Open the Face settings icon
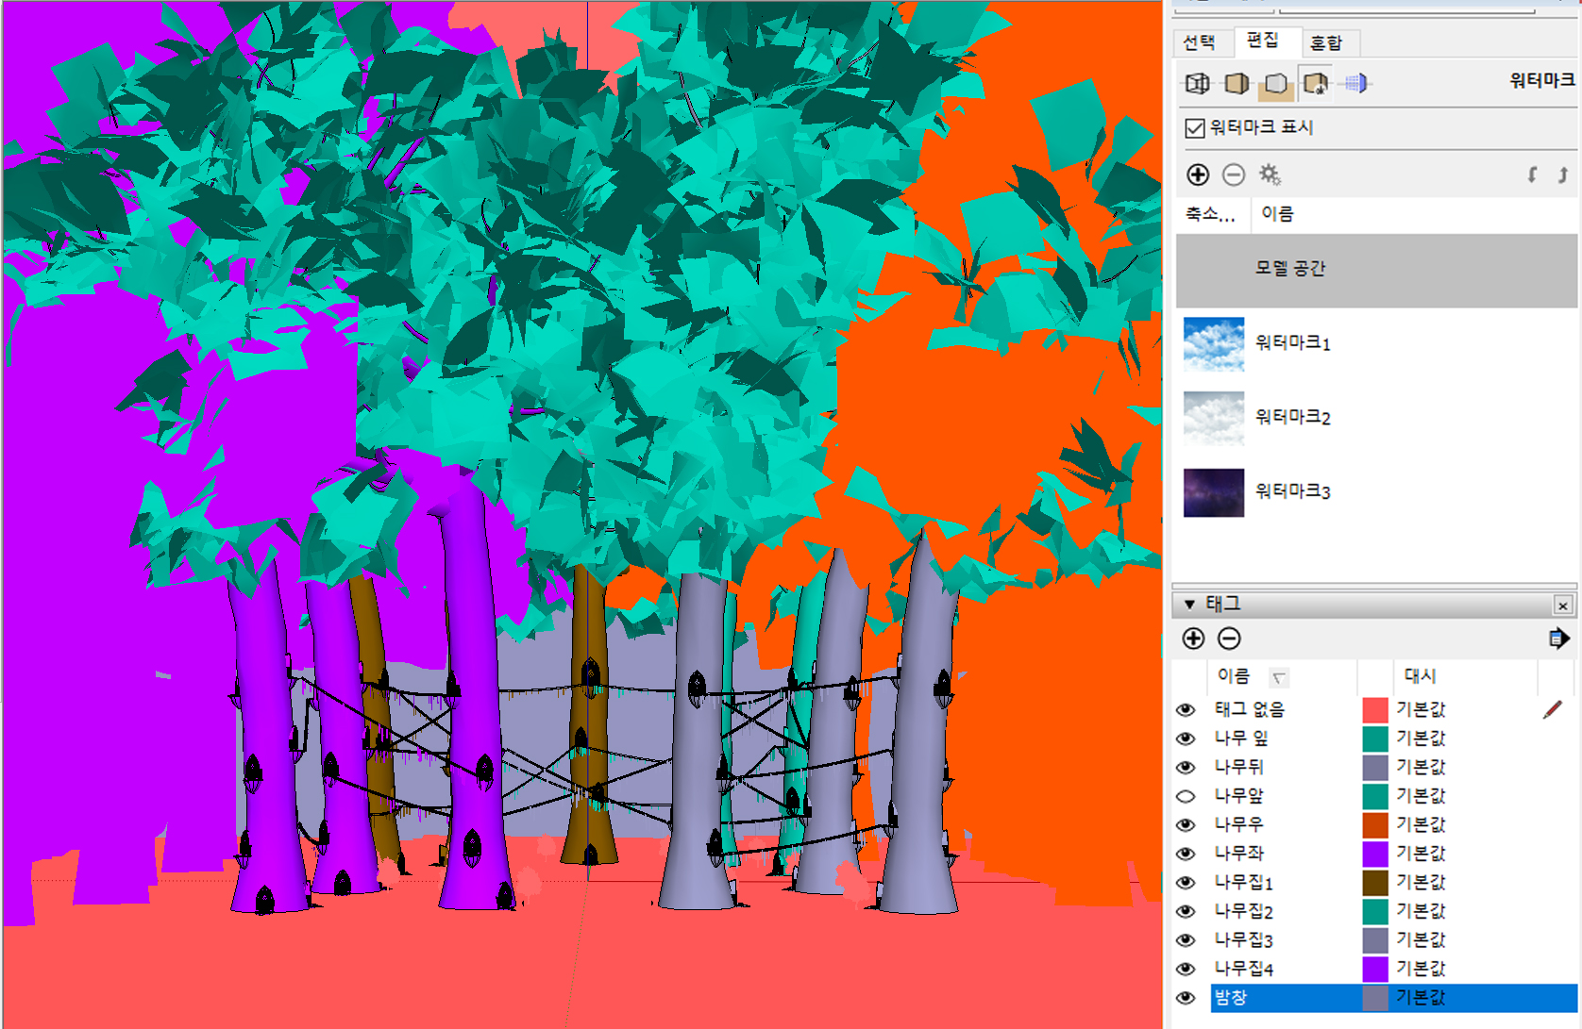Viewport: 1582px width, 1029px height. [1237, 84]
